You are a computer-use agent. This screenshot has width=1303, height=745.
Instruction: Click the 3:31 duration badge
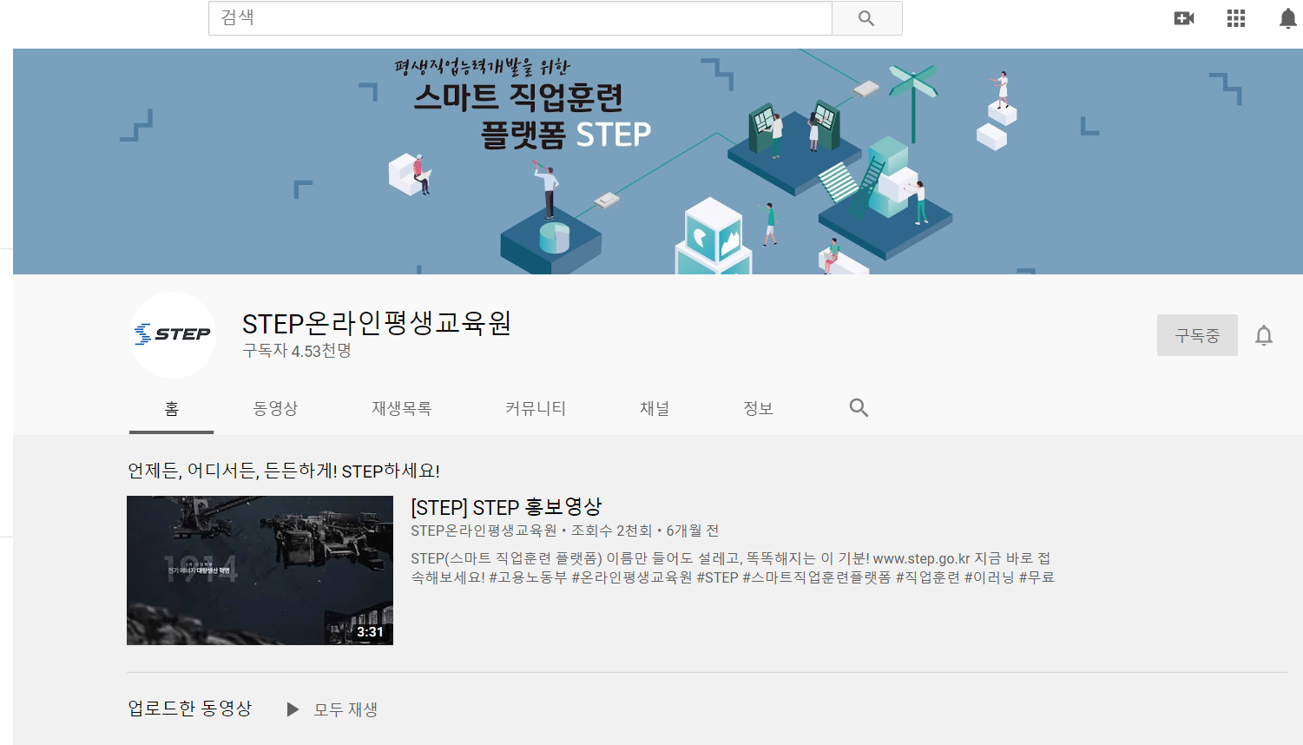[370, 632]
